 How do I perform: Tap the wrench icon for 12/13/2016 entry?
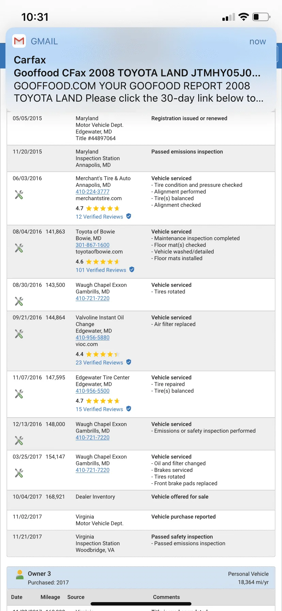click(19, 441)
